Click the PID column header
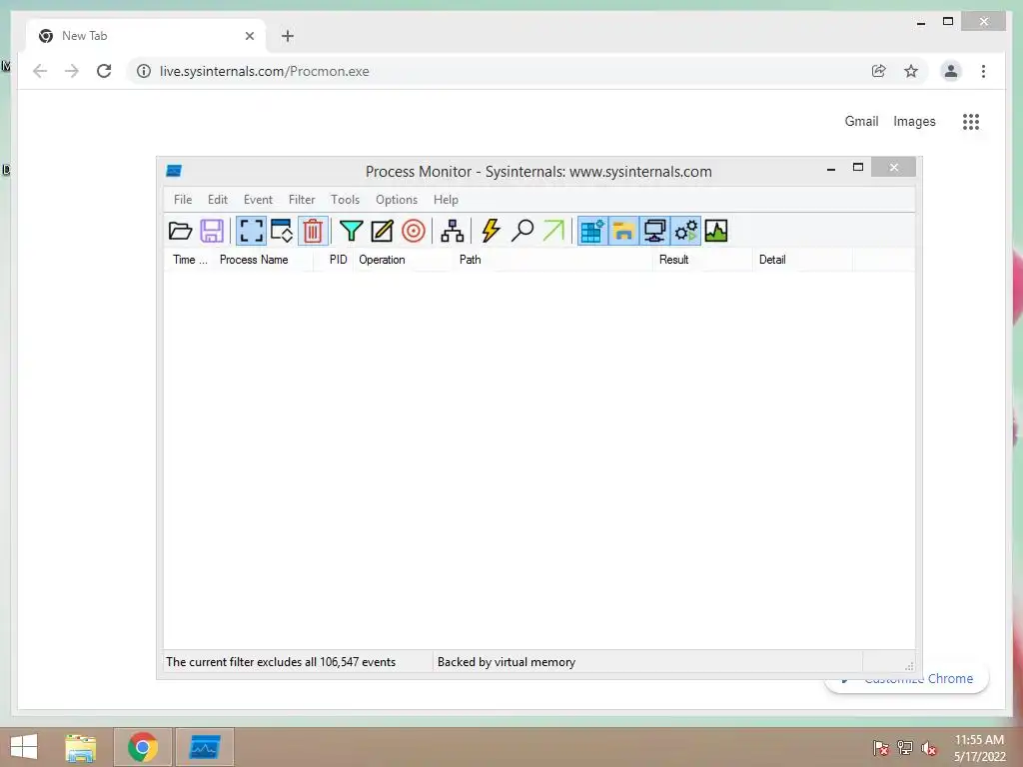The width and height of the screenshot is (1023, 767). point(335,260)
